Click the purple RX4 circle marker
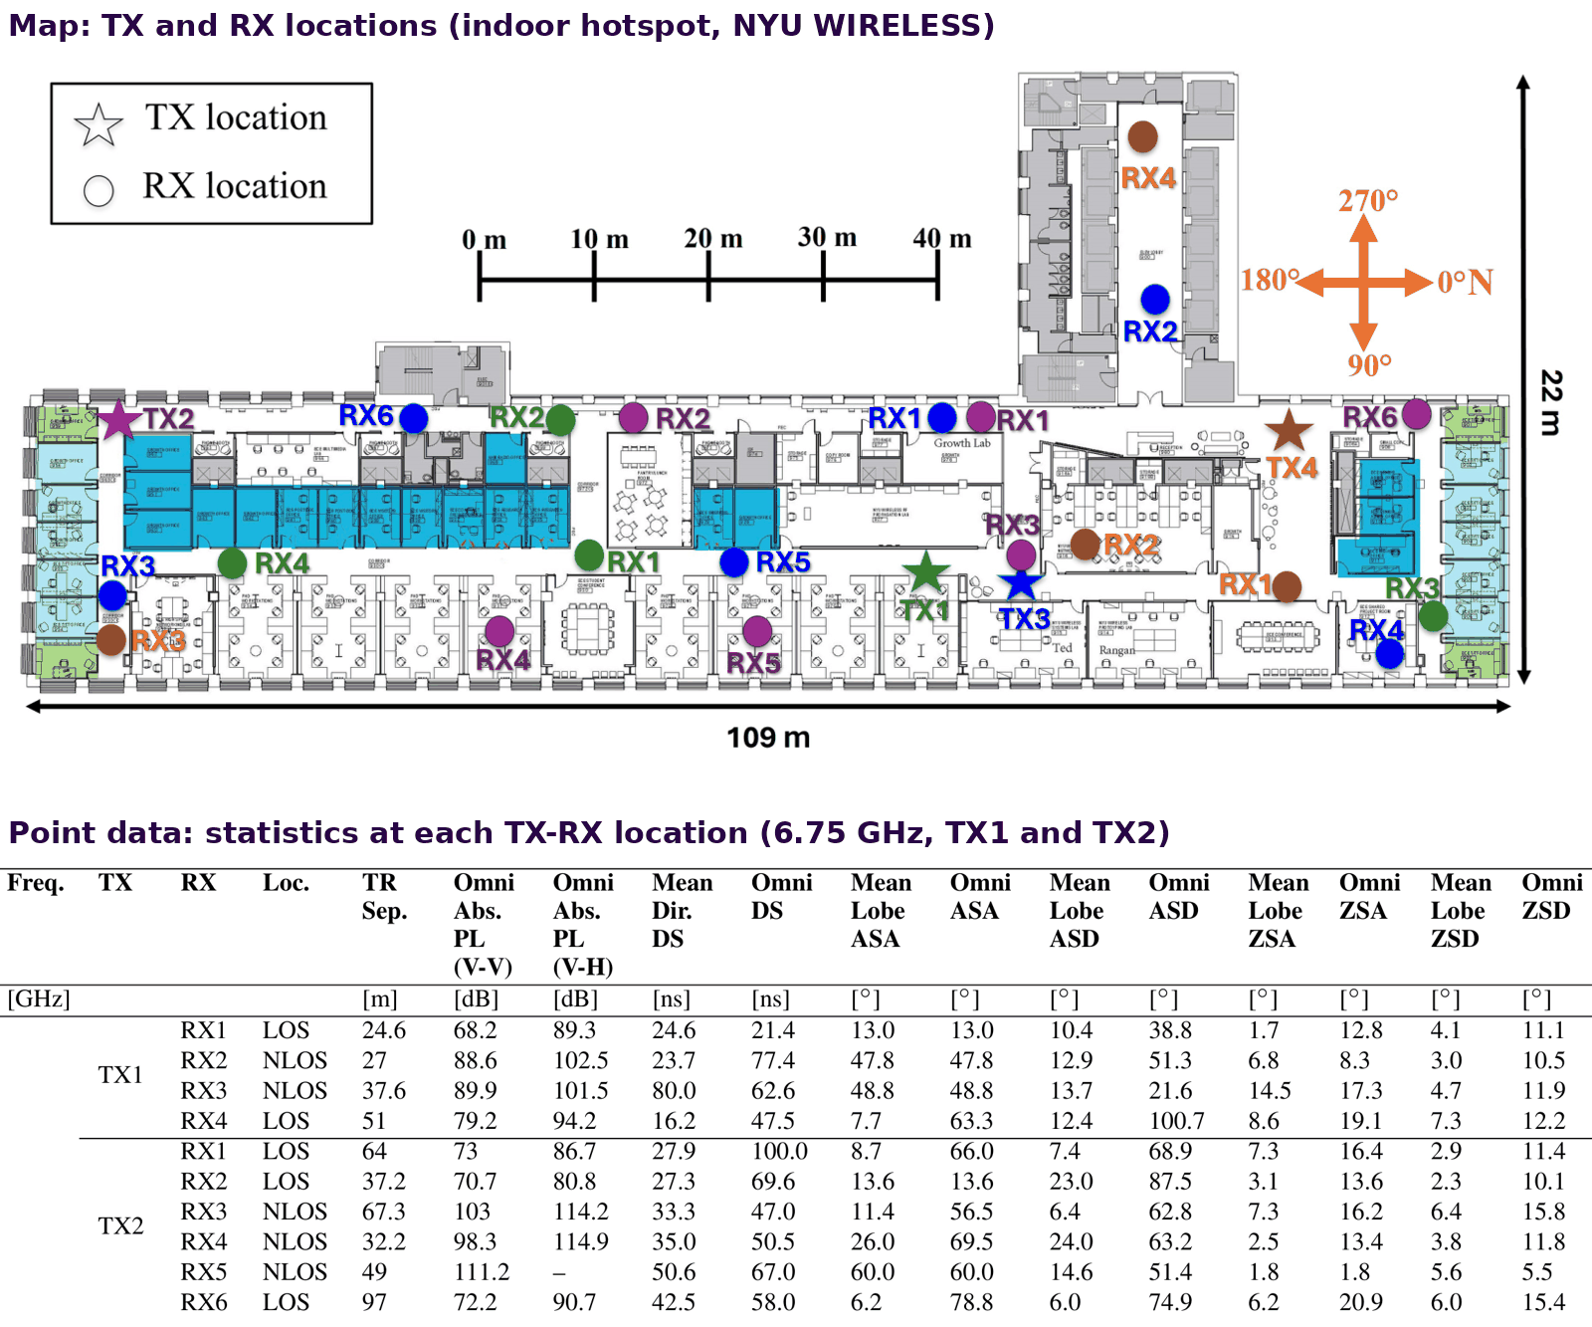 pyautogui.click(x=499, y=630)
